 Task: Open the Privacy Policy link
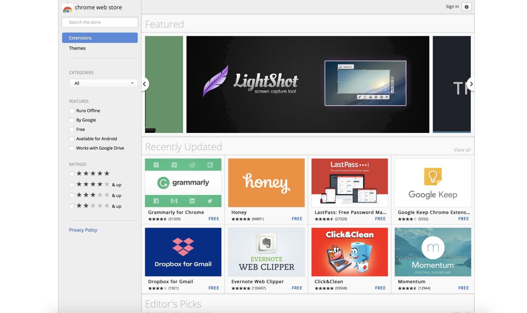(83, 230)
